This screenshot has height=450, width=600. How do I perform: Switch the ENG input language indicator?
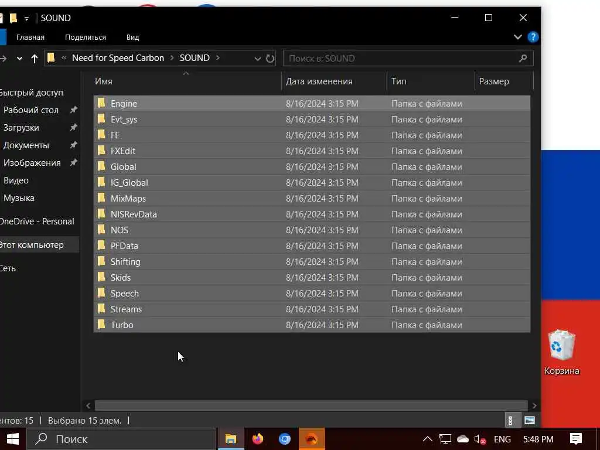[502, 439]
